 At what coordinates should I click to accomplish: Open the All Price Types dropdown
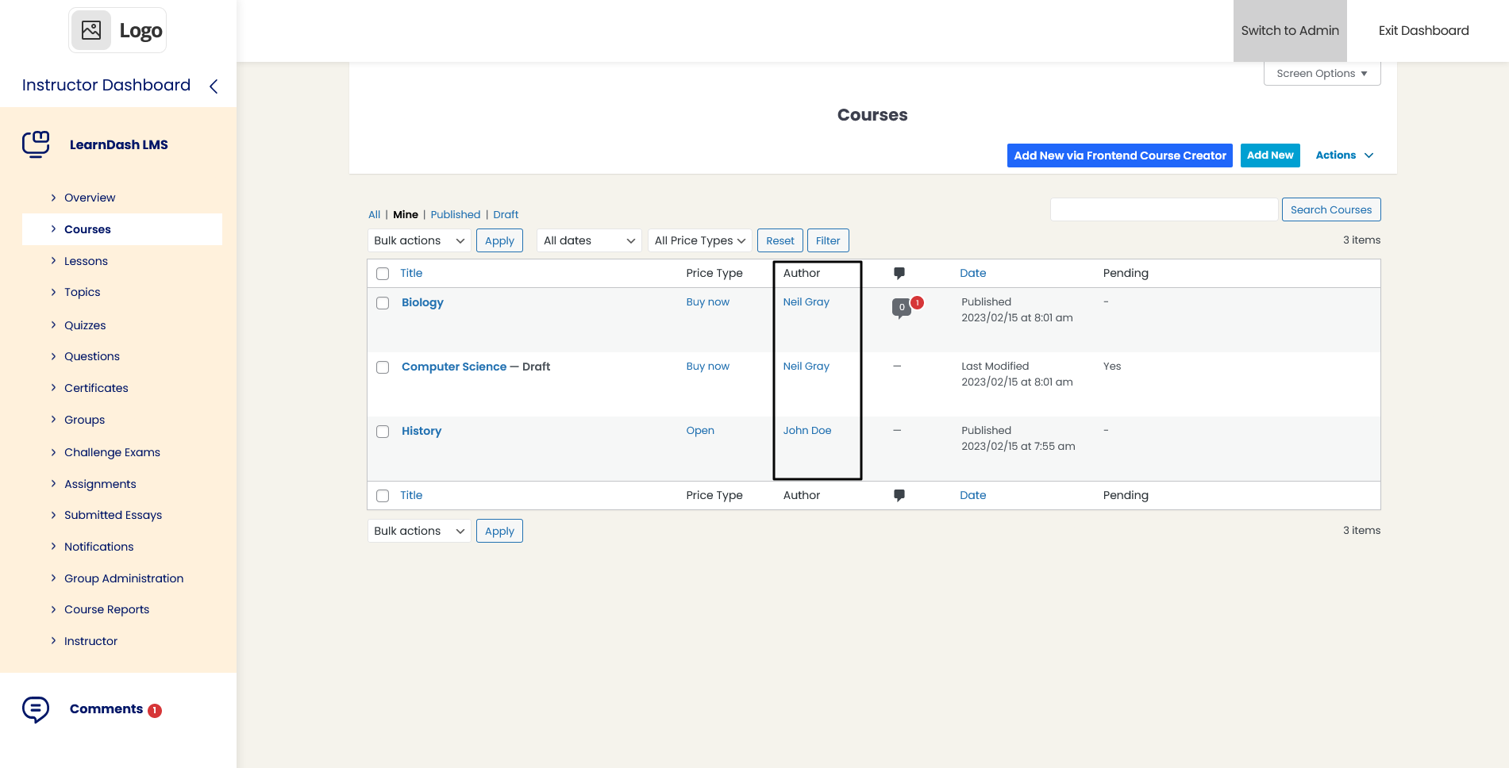699,240
